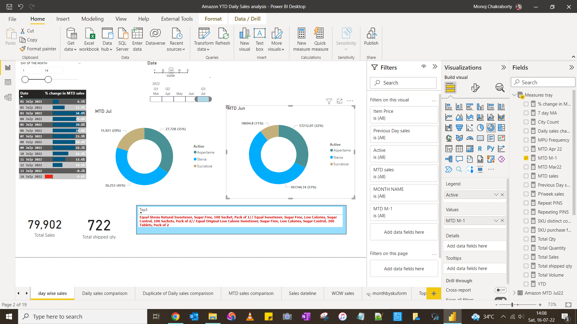Screen dimensions: 577x324
Task: Open the MTD M-1 values dropdown arrow
Action: click(x=496, y=220)
